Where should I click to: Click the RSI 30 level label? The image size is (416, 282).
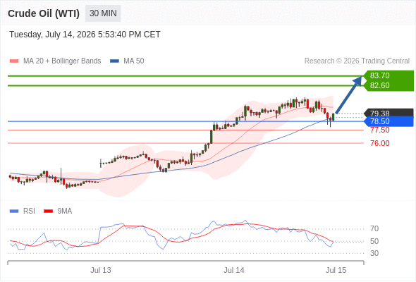374,253
